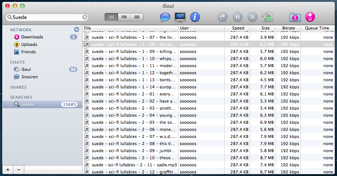This screenshot has width=337, height=176.
Task: Select the grouped browse view mode
Action: pos(137,17)
